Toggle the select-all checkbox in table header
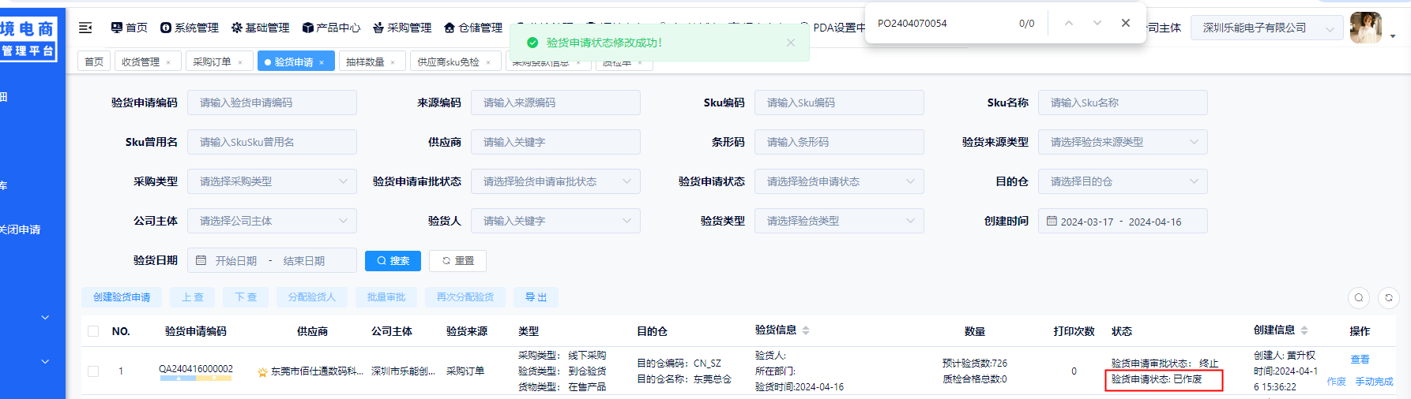Viewport: 1411px width, 399px height. tap(93, 331)
